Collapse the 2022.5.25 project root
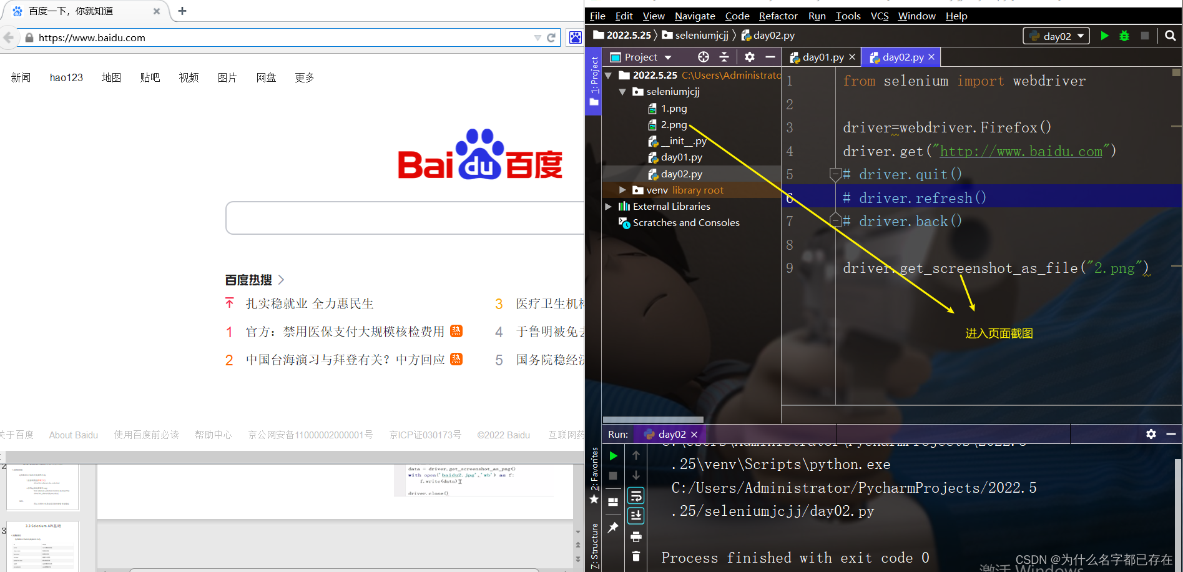1183x572 pixels. 609,75
